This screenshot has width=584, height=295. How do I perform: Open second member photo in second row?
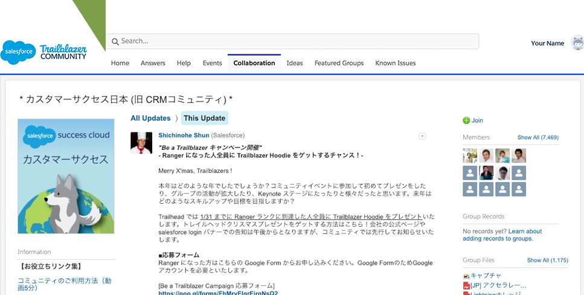tap(486, 173)
